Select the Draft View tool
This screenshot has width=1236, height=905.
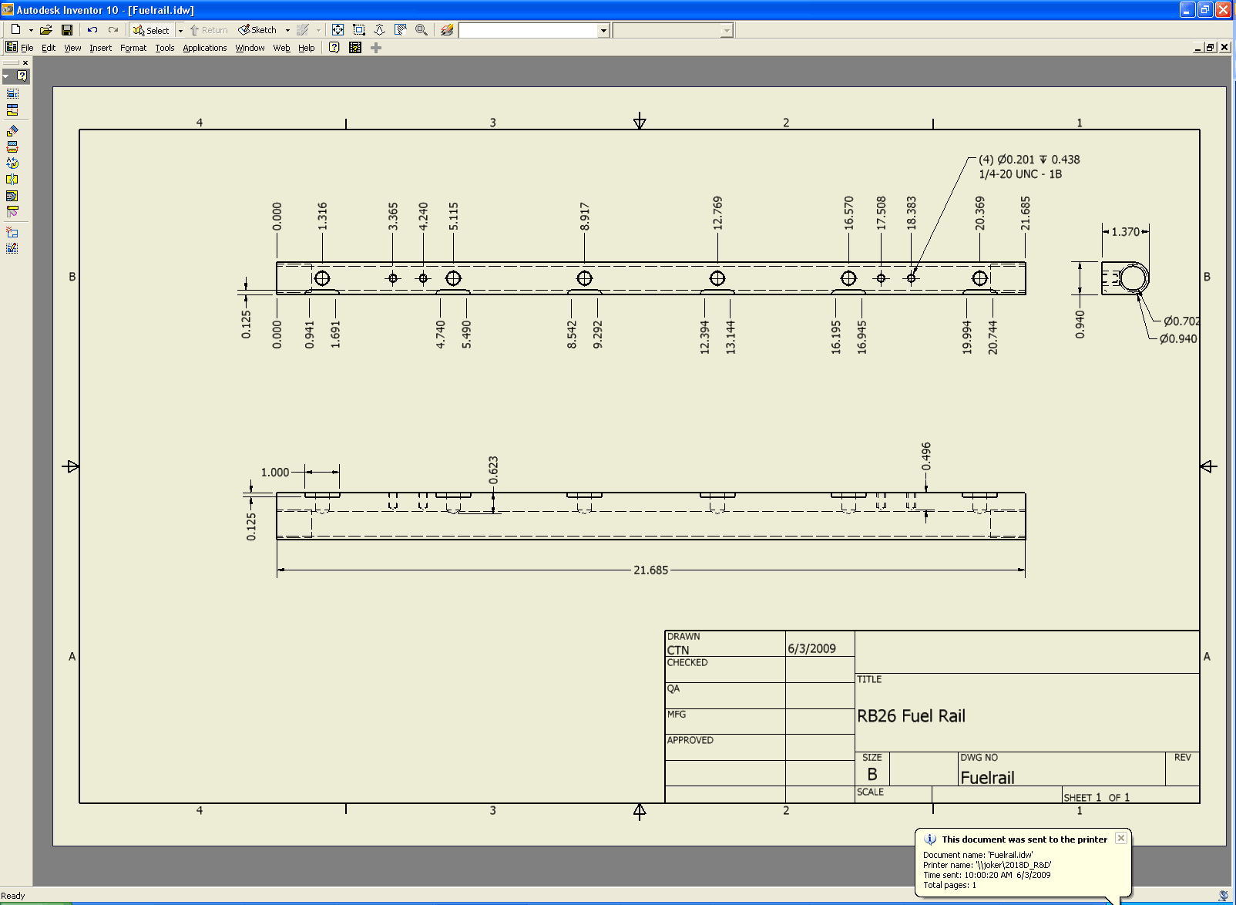12,247
